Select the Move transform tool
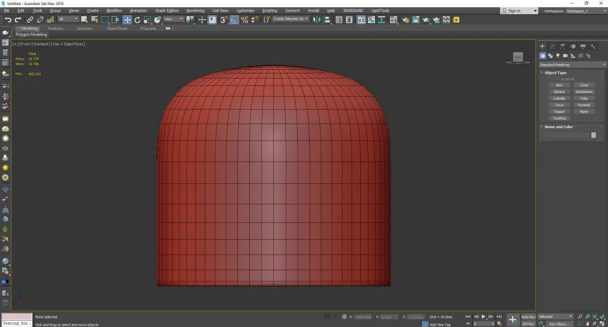This screenshot has width=608, height=327. (127, 20)
